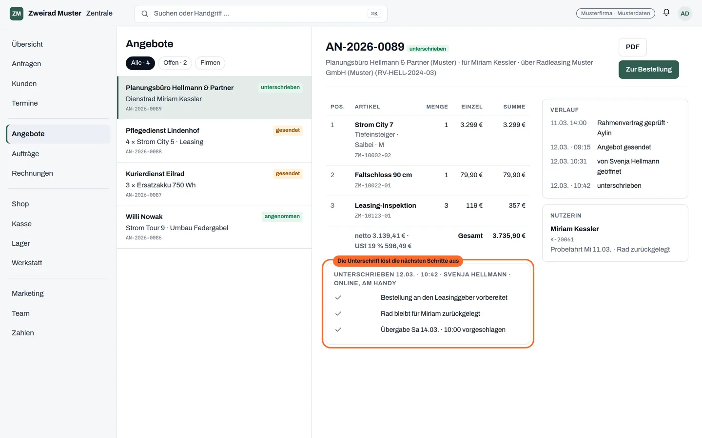Go to Marketing
The image size is (702, 438).
click(x=58, y=293)
